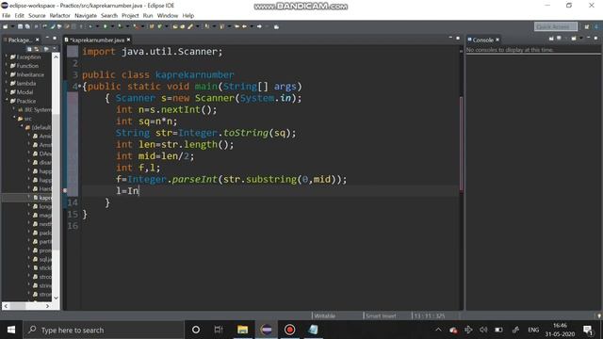603x339 pixels.
Task: Switch to the Java perspective icon
Action: click(596, 26)
